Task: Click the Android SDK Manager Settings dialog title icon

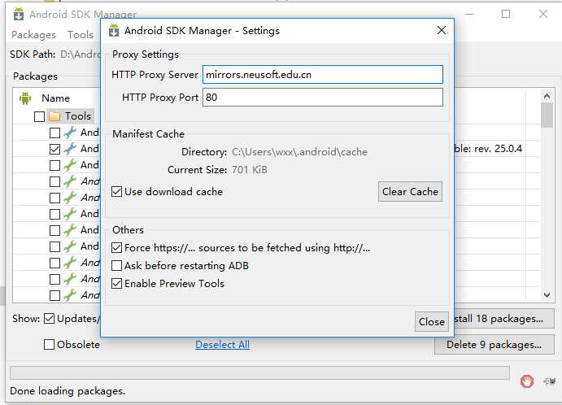Action: [114, 30]
